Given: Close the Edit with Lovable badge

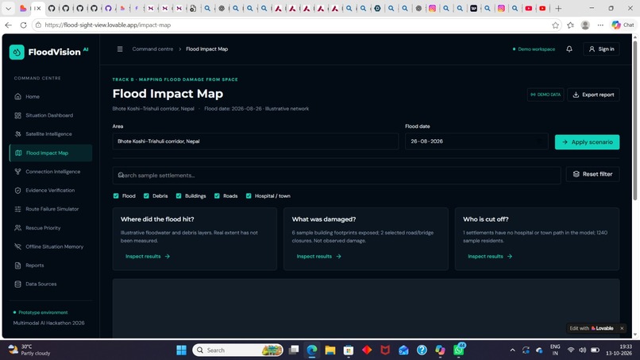Looking at the screenshot, I should coord(622,328).
